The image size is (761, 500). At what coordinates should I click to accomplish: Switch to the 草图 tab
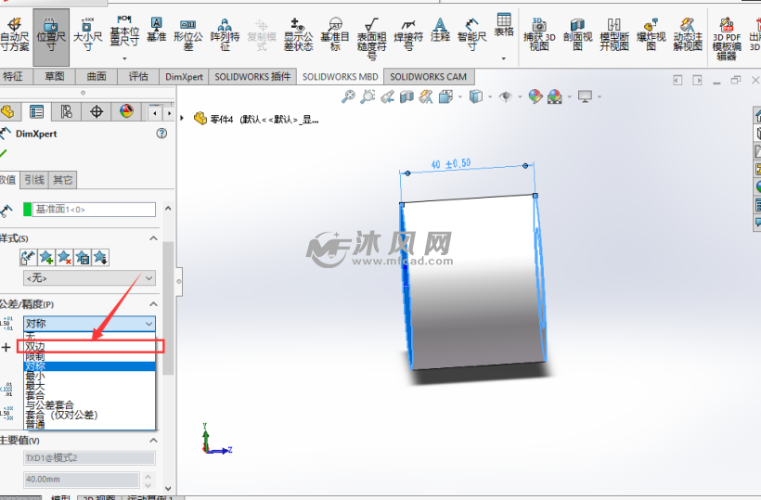(x=55, y=77)
